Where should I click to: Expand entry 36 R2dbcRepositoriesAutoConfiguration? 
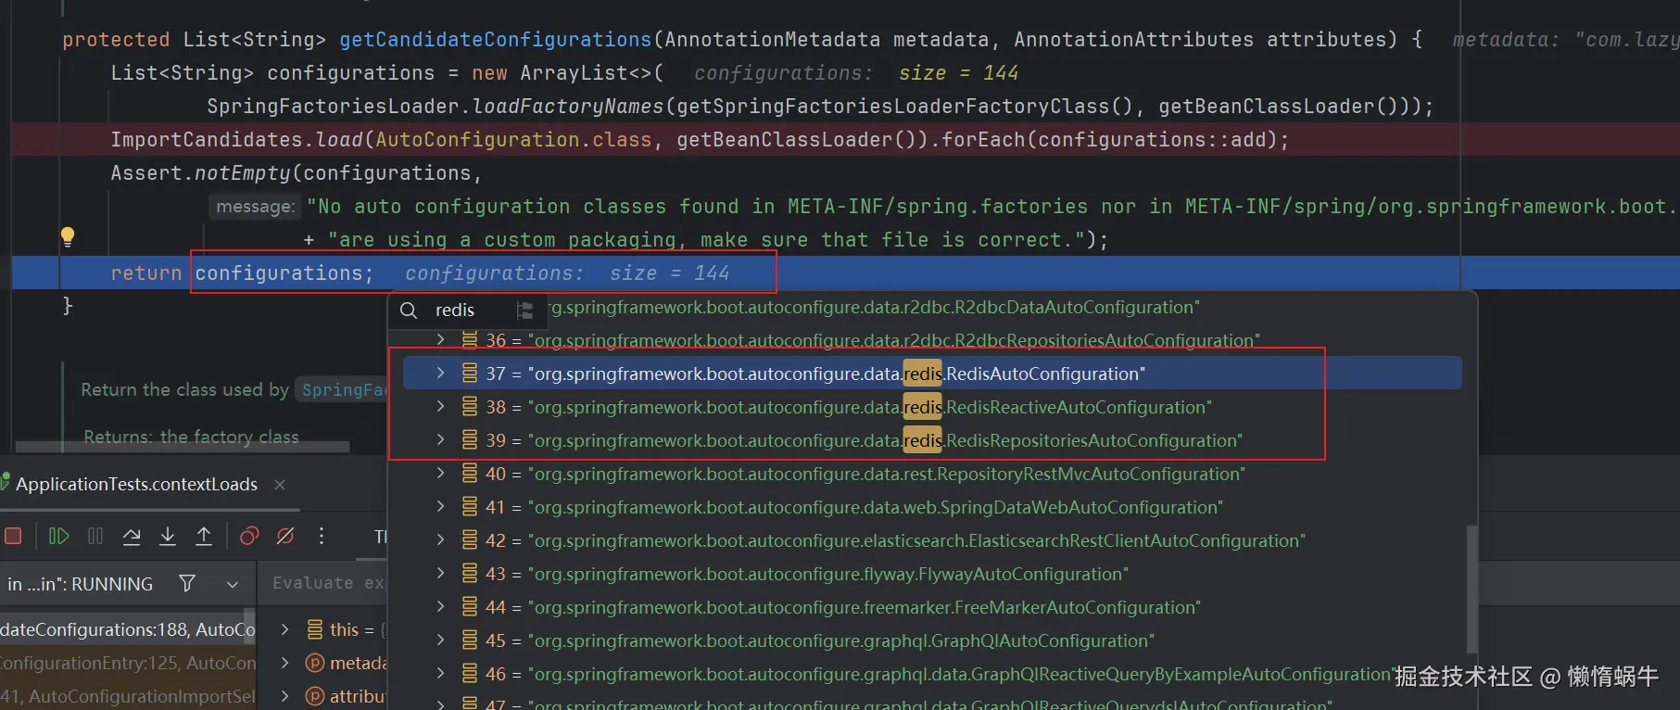pos(441,340)
